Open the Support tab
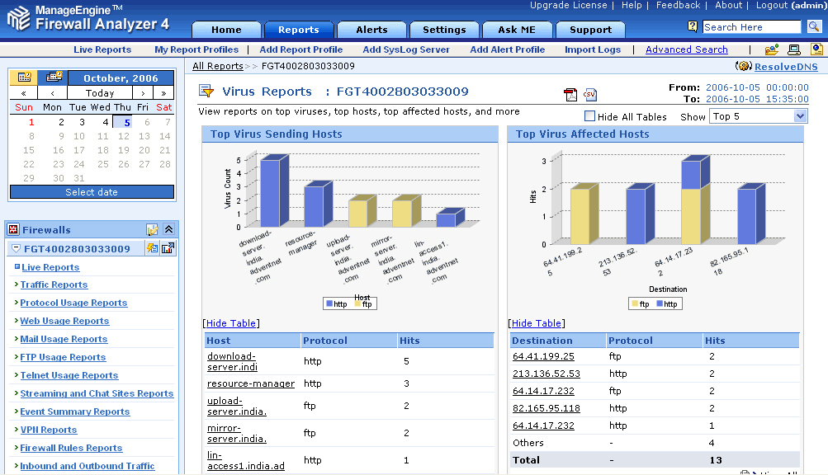 click(x=590, y=30)
